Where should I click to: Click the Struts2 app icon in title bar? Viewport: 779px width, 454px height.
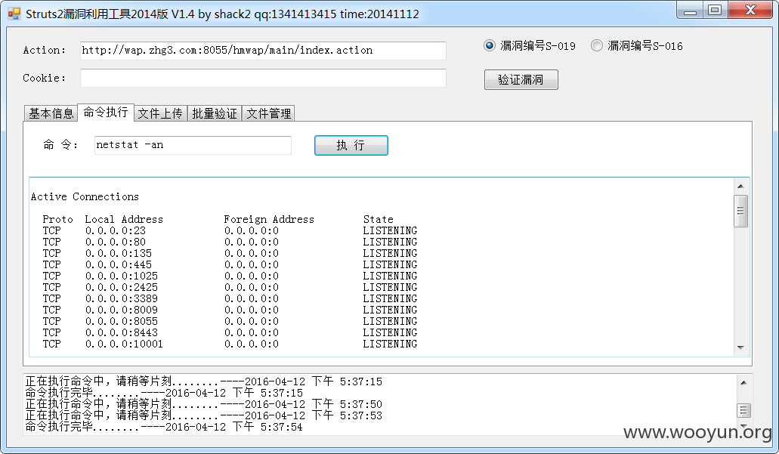coord(14,14)
